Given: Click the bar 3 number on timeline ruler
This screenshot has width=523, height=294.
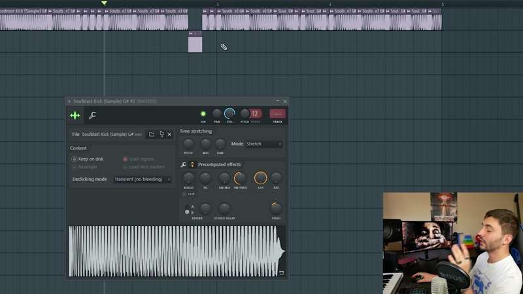Looking at the screenshot, I should pyautogui.click(x=218, y=5).
